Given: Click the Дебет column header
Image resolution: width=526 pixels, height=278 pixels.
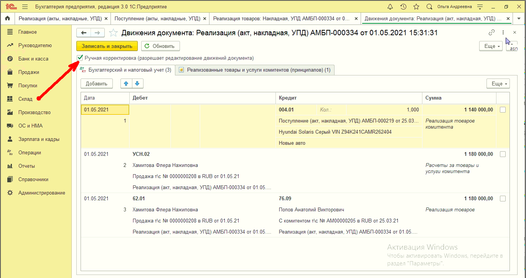Looking at the screenshot, I should tap(203, 98).
